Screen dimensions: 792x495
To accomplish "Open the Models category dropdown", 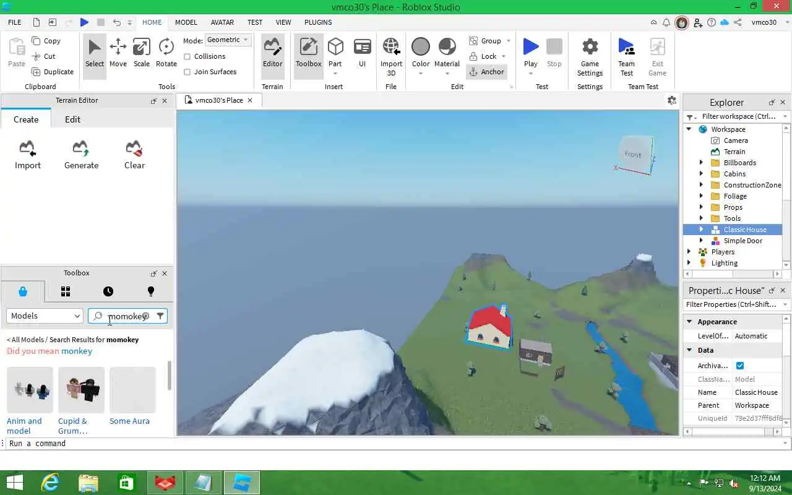I will coord(45,316).
